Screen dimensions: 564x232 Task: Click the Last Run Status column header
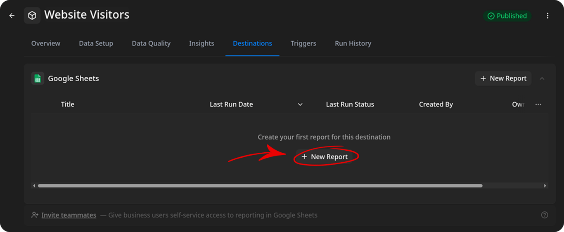click(350, 104)
